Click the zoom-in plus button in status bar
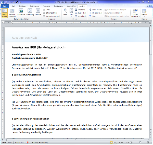Viewport: 153px width, 145px height. click(x=147, y=142)
